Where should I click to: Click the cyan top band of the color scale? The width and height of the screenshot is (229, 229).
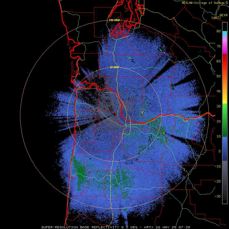(x=225, y=34)
